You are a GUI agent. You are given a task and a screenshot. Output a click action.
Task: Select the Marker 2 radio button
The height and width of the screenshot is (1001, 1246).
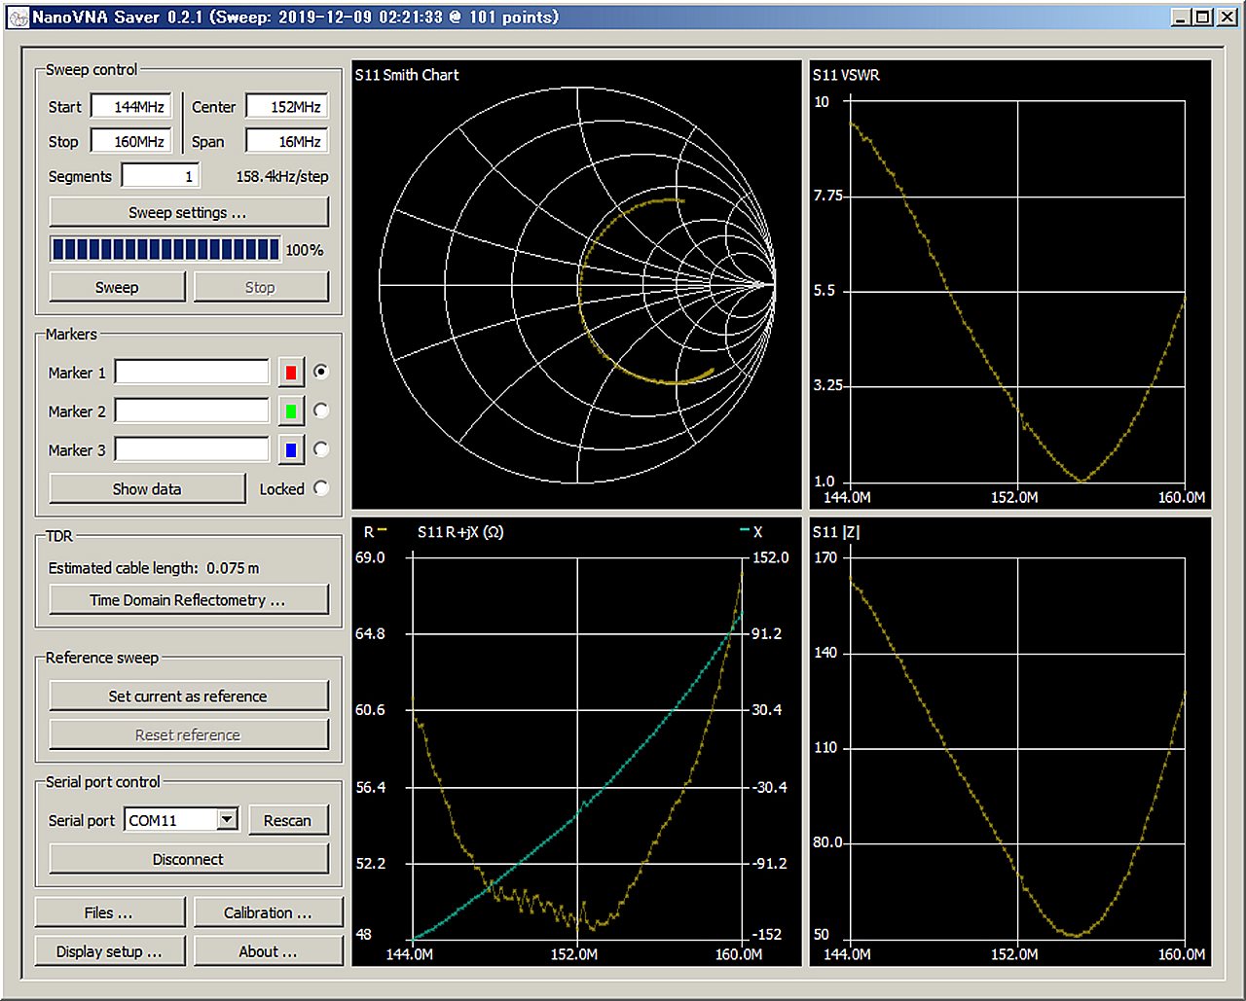click(321, 411)
